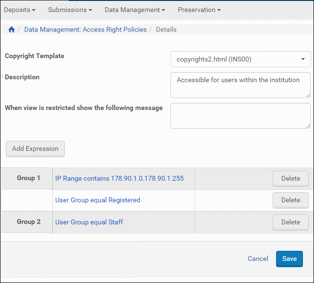Click Cancel to discard changes
314x283 pixels.
pos(258,258)
